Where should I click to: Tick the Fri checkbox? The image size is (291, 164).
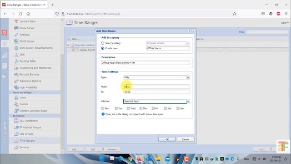(x=153, y=108)
